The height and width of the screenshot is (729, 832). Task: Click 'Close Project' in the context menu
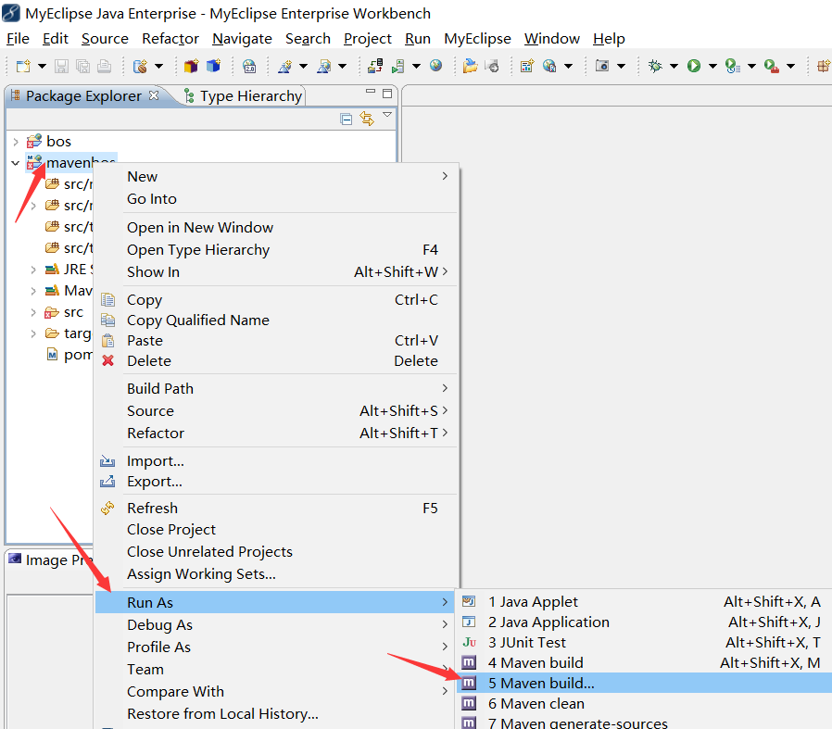pyautogui.click(x=275, y=530)
